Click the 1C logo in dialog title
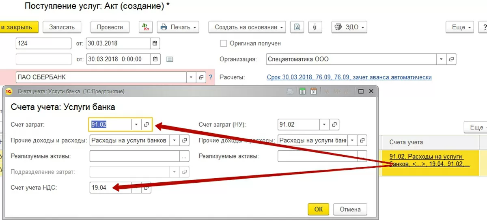487x224 pixels. point(9,92)
